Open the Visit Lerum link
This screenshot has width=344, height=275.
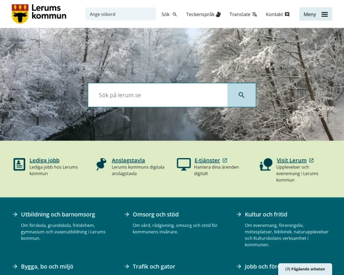click(x=291, y=160)
